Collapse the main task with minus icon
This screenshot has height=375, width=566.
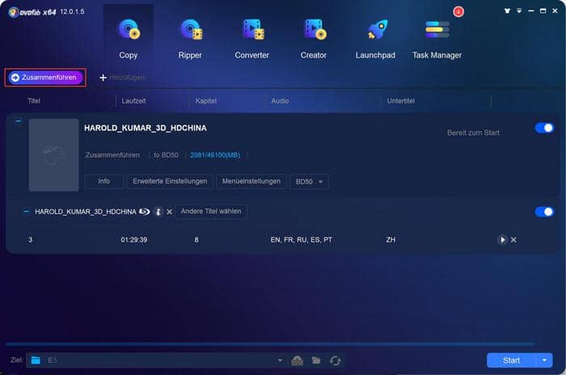[x=18, y=121]
